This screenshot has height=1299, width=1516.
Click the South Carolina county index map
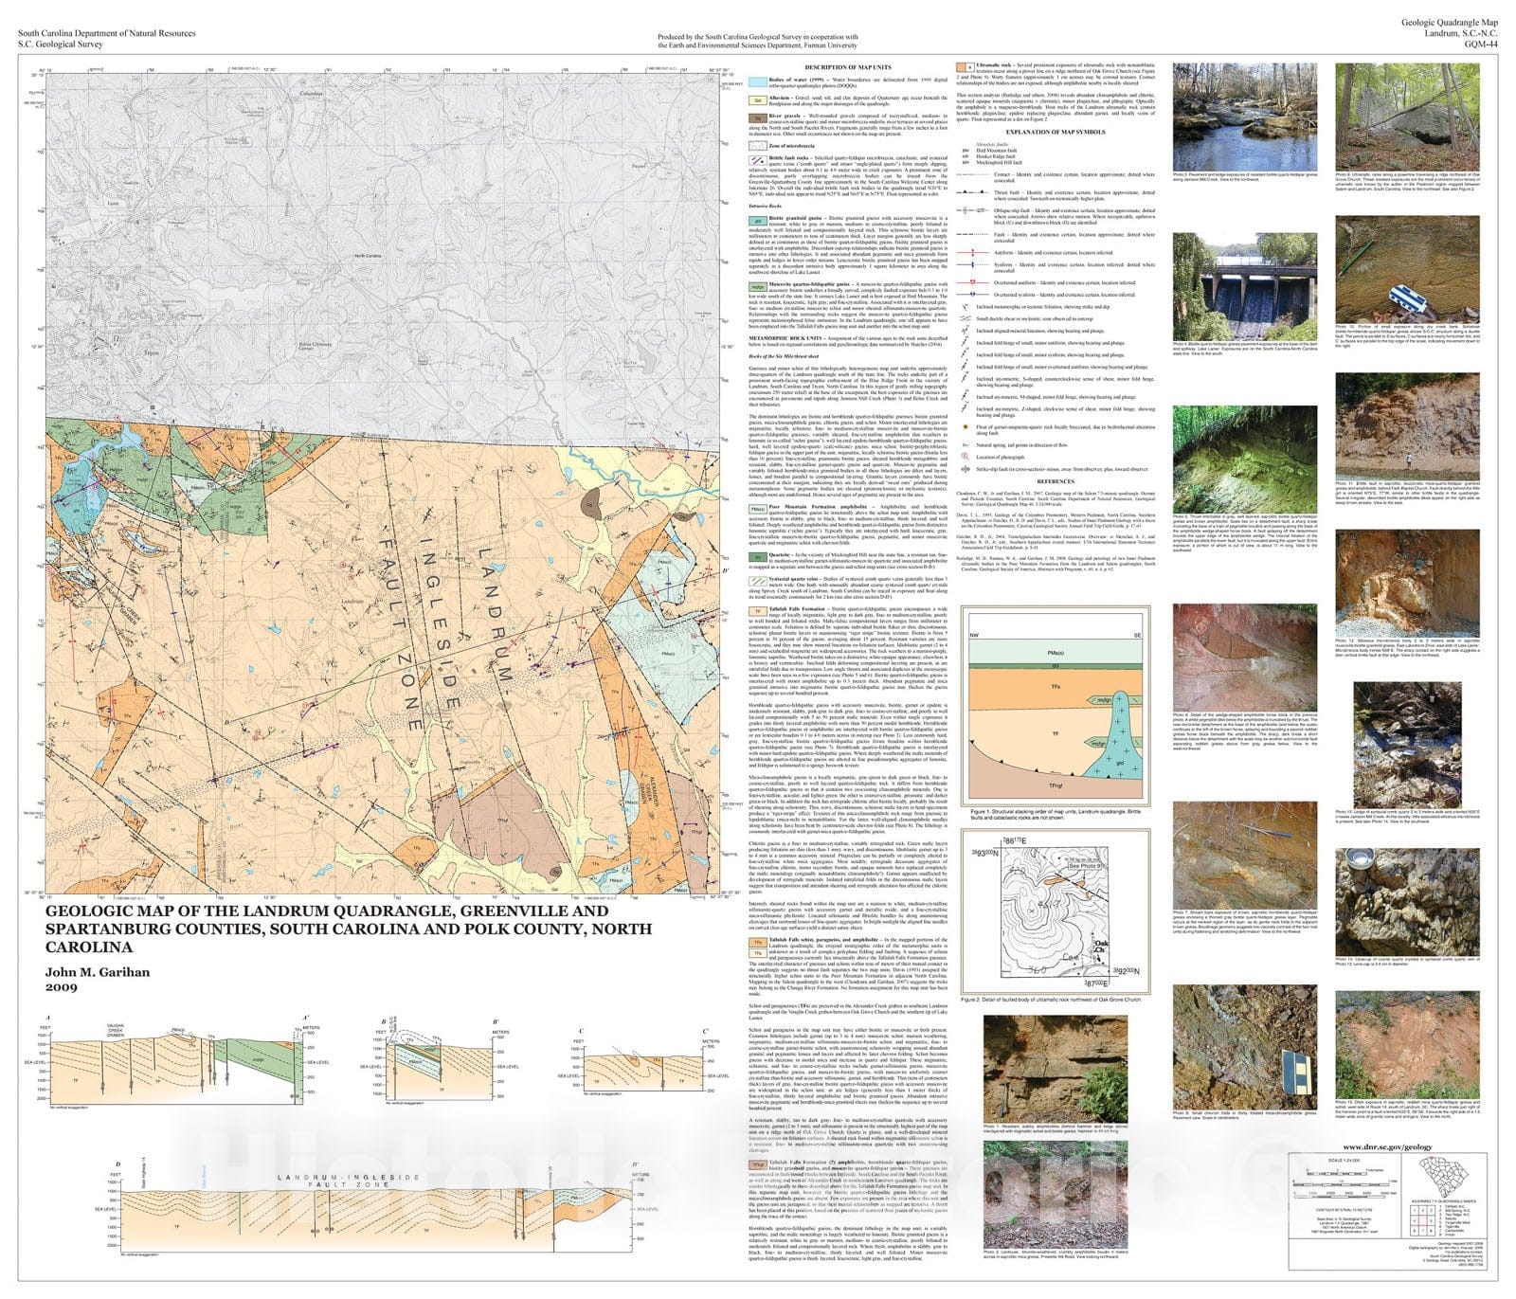point(1446,1175)
